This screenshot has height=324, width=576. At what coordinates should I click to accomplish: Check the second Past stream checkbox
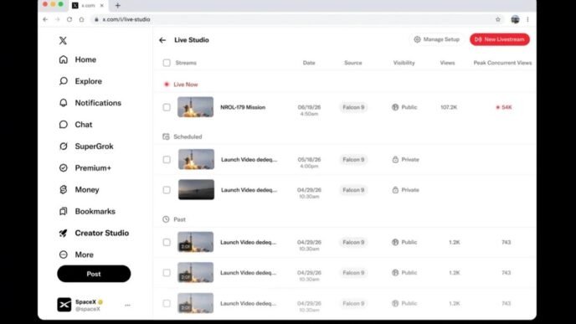point(167,273)
